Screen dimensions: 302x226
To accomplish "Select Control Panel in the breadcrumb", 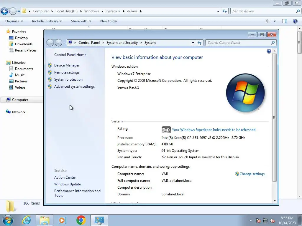I will click(89, 43).
